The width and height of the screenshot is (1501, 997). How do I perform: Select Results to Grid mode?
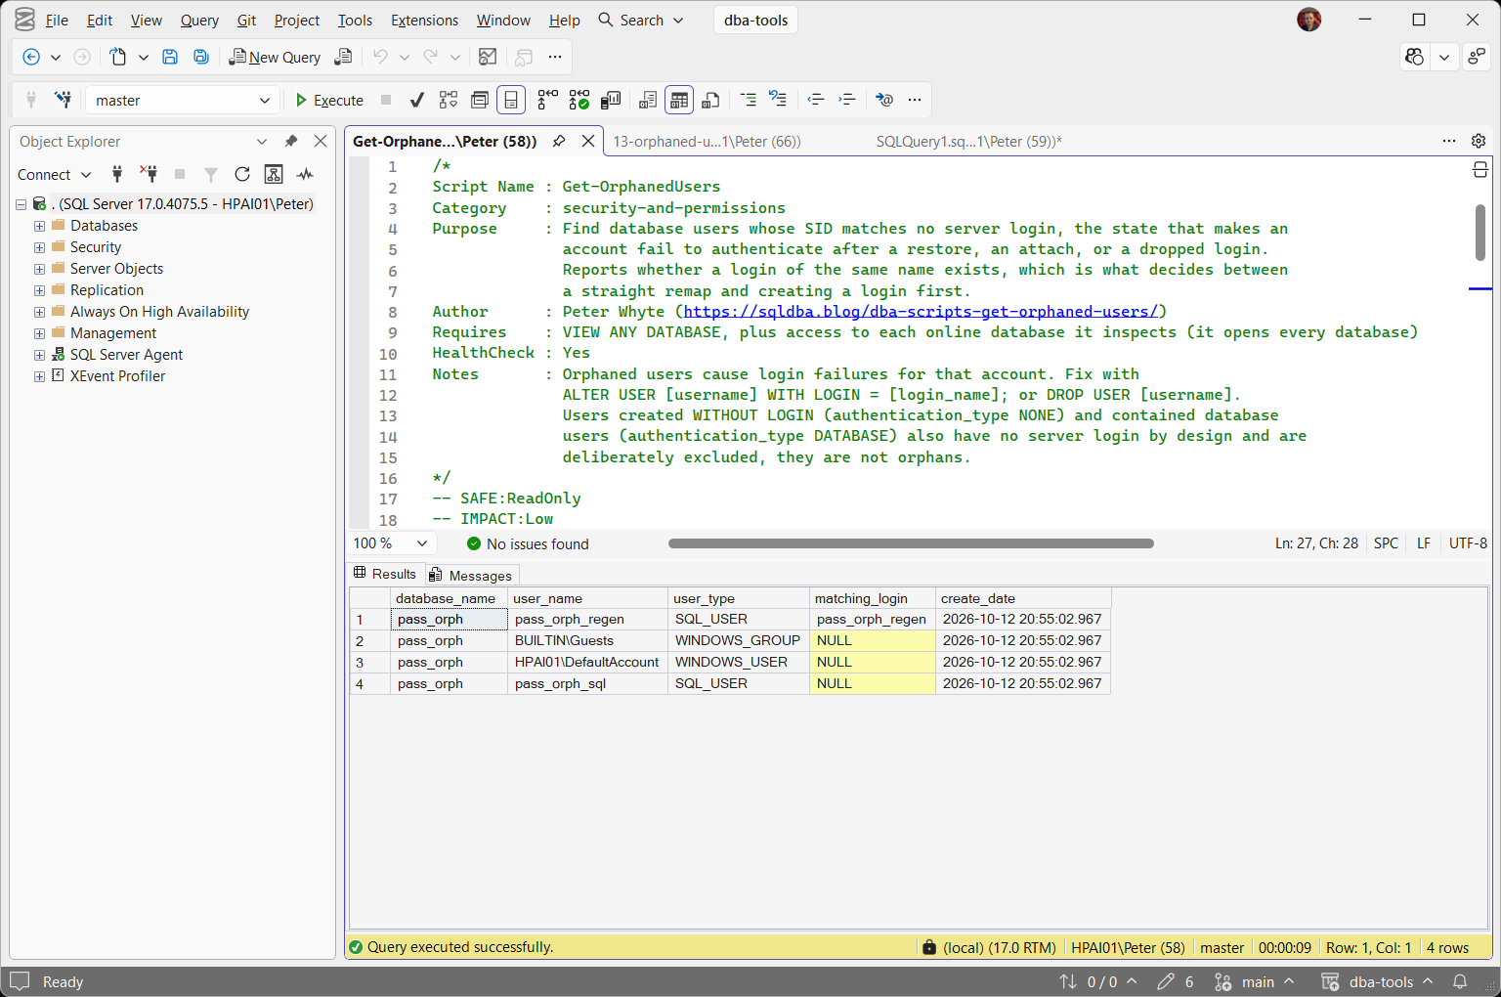[x=679, y=100]
